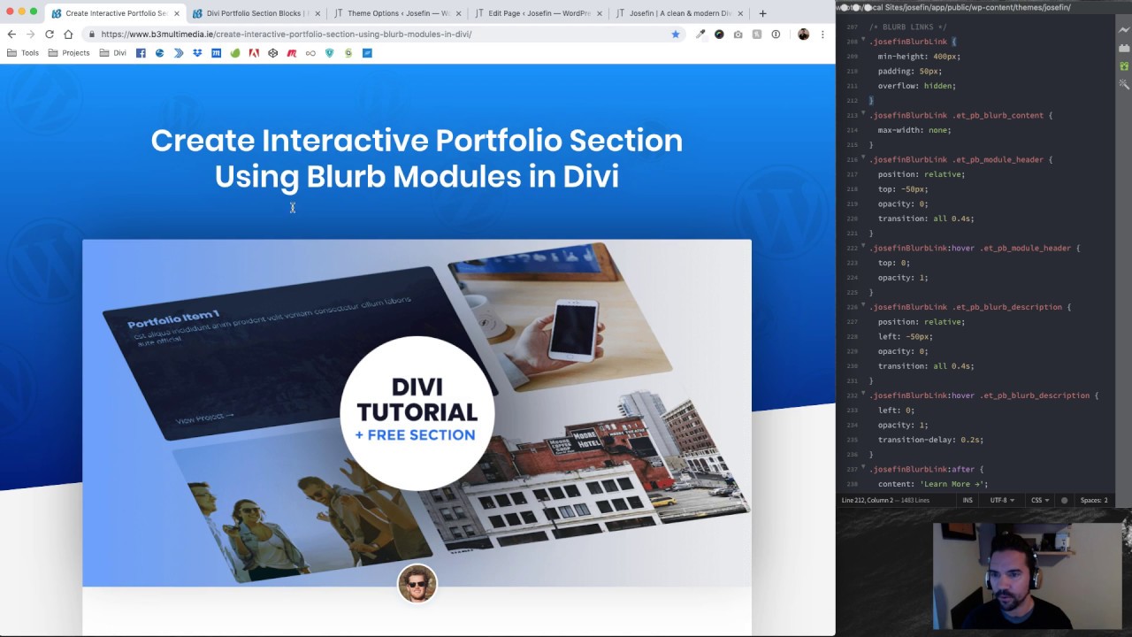Click the 'Spaces: 2' indentation setting

pyautogui.click(x=1094, y=501)
